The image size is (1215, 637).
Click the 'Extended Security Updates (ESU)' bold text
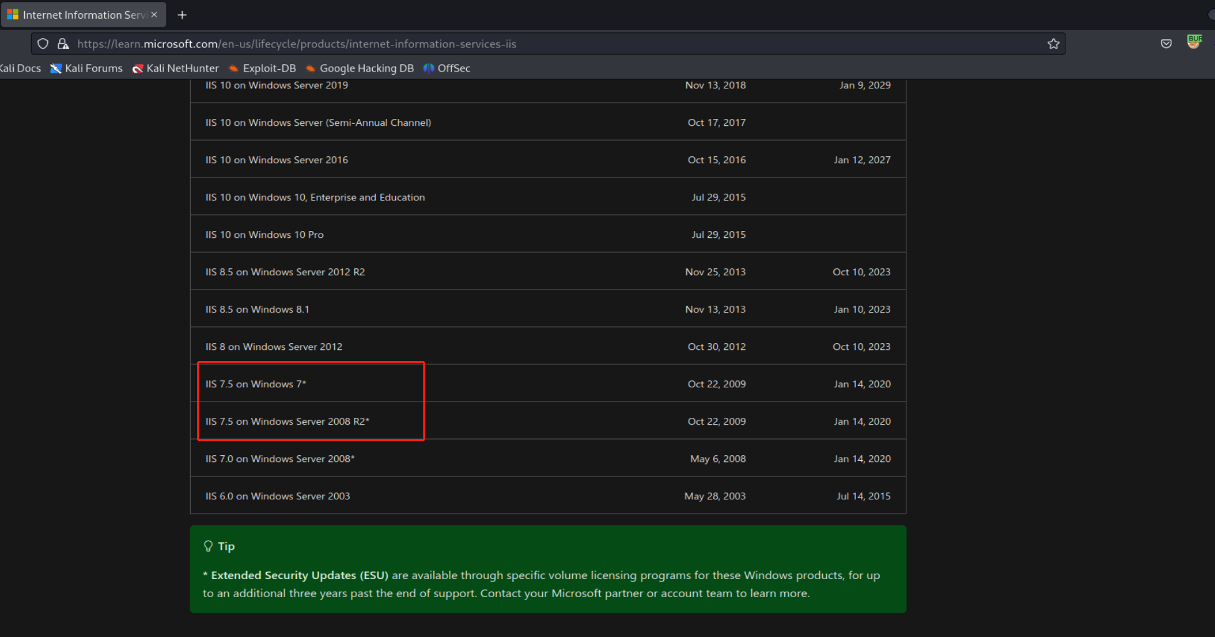[x=300, y=575]
